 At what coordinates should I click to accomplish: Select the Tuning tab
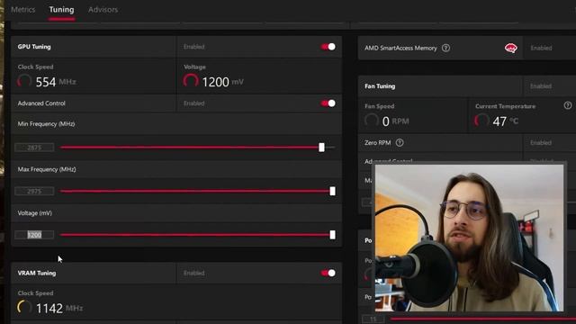[61, 10]
